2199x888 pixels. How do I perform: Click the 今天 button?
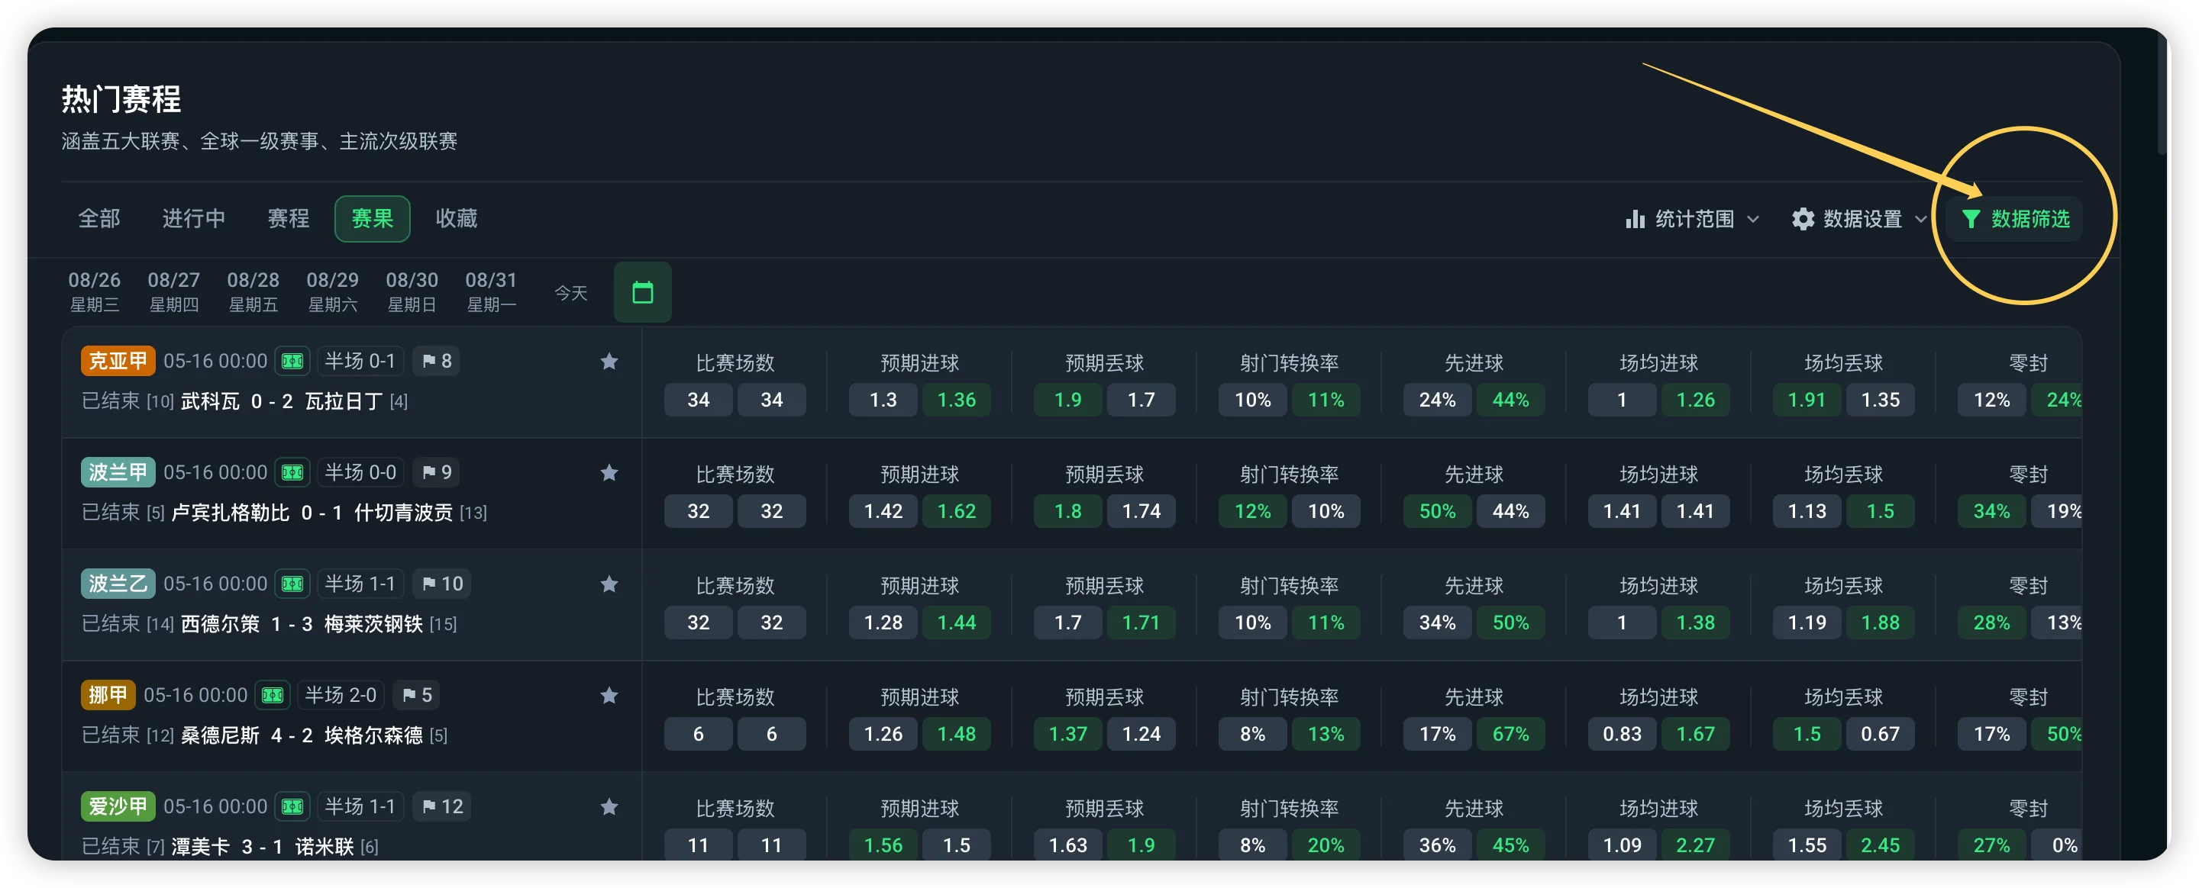570,294
